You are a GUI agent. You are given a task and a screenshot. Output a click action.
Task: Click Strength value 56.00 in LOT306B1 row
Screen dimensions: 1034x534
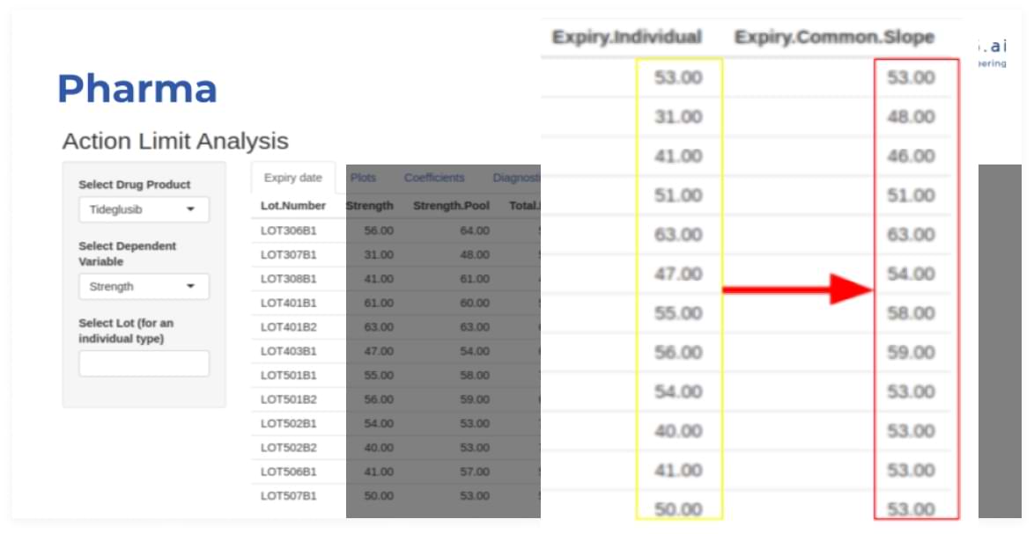coord(379,230)
